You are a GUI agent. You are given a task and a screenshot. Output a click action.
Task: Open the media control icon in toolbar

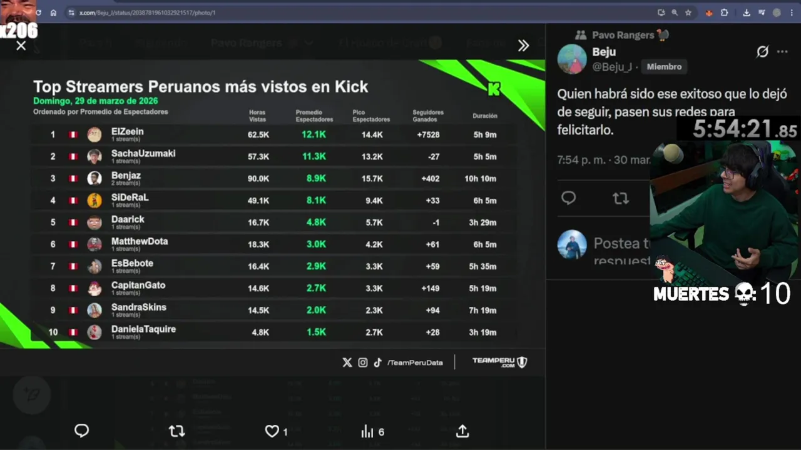click(762, 12)
